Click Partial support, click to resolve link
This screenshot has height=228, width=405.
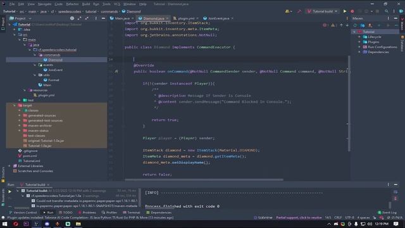coord(299,218)
